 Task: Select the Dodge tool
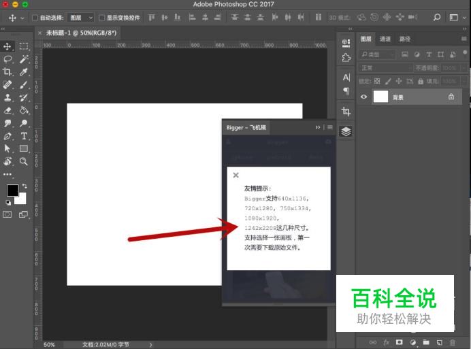click(x=24, y=123)
